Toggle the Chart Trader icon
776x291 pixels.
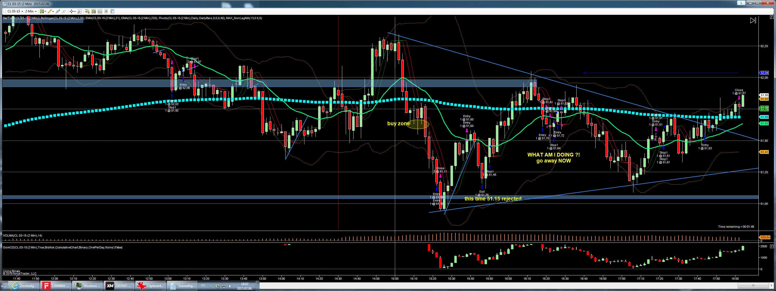point(87,11)
